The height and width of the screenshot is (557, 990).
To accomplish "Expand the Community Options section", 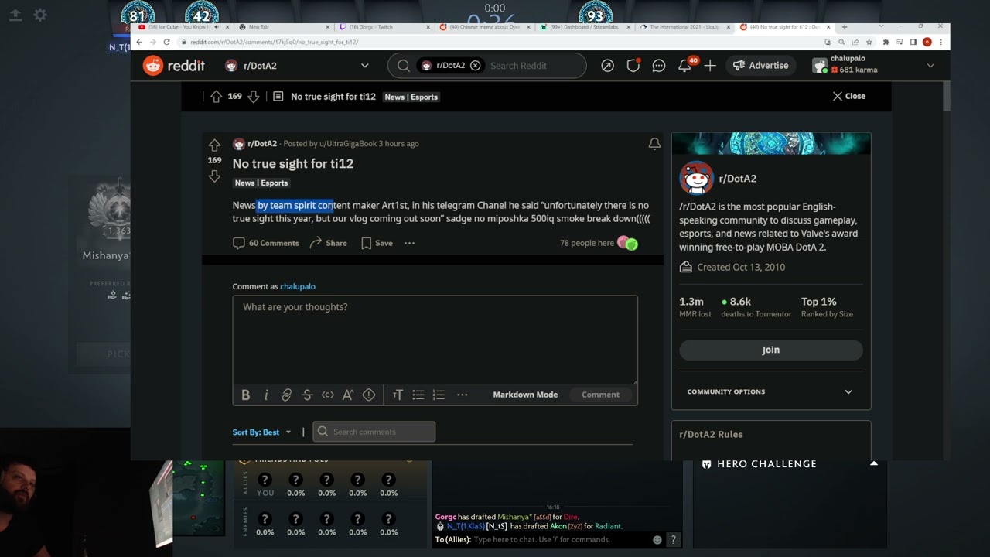I will coord(770,391).
